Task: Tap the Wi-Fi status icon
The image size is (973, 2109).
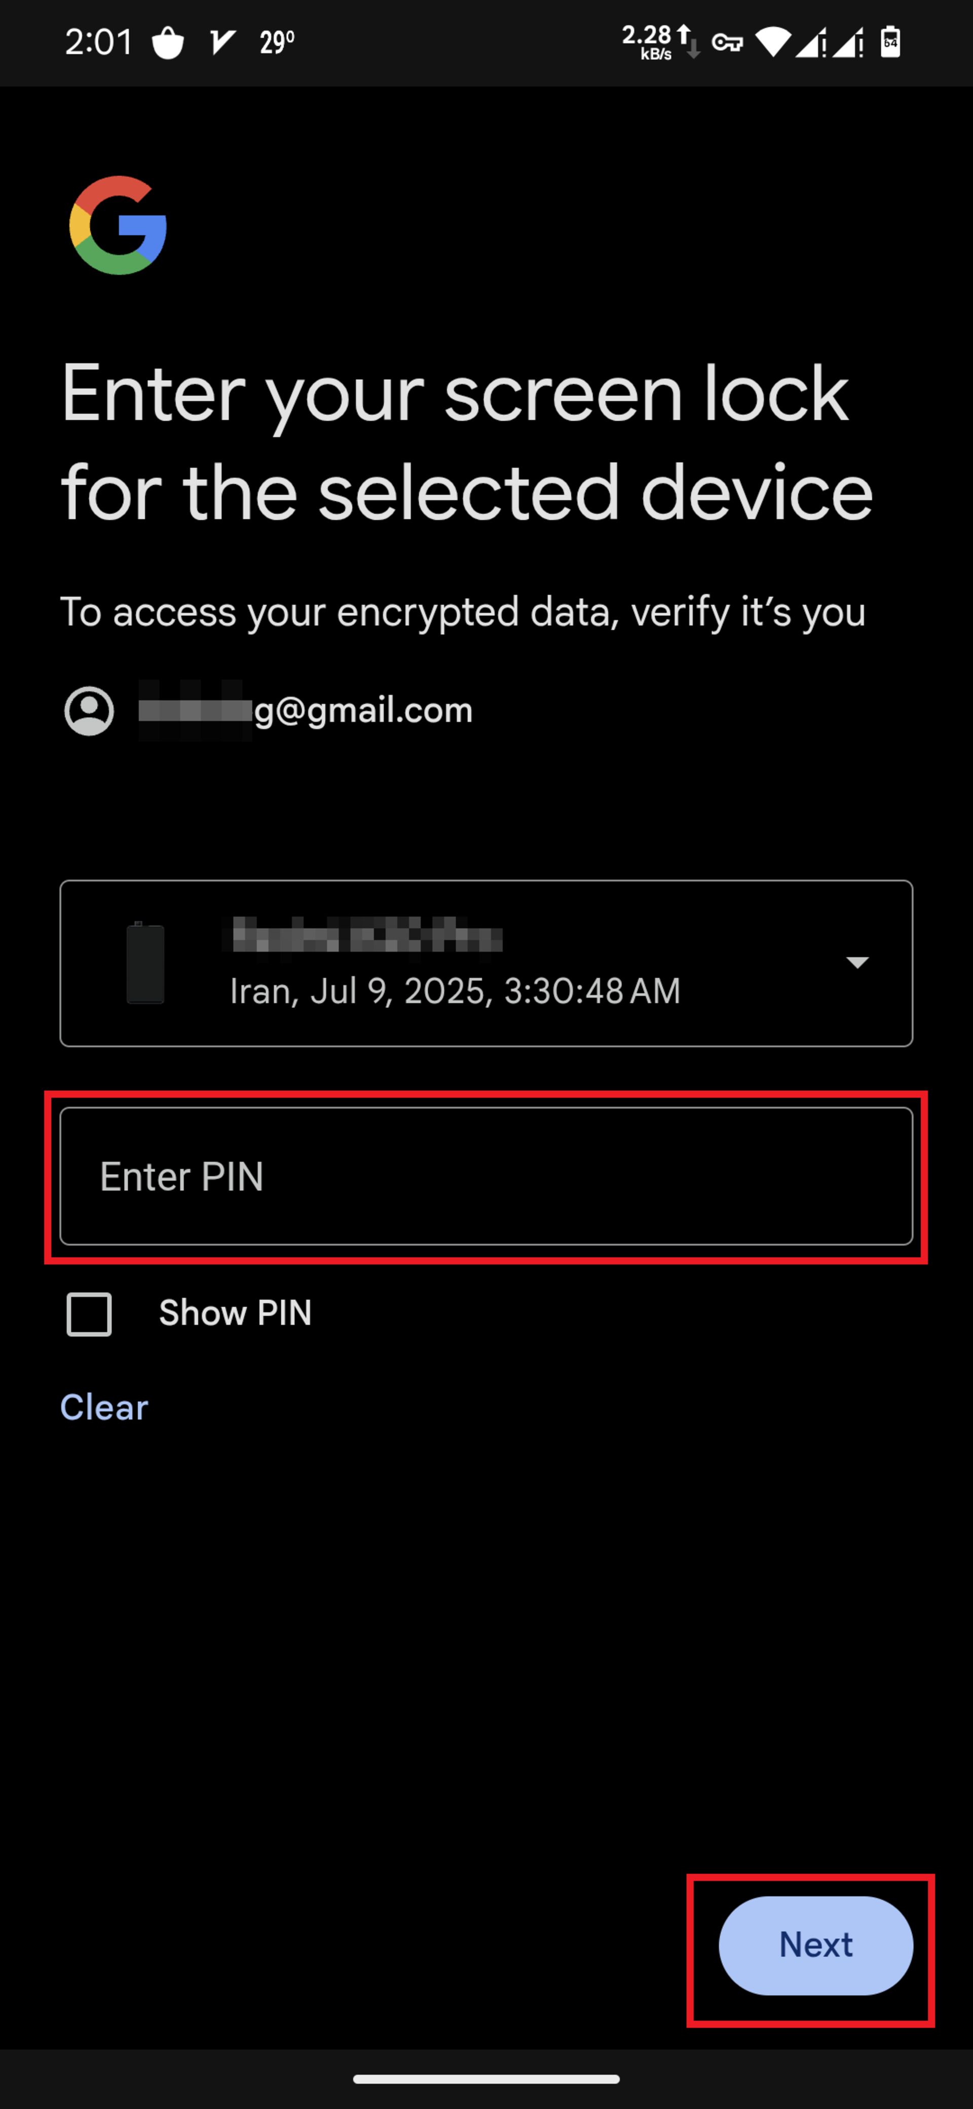Action: [772, 42]
